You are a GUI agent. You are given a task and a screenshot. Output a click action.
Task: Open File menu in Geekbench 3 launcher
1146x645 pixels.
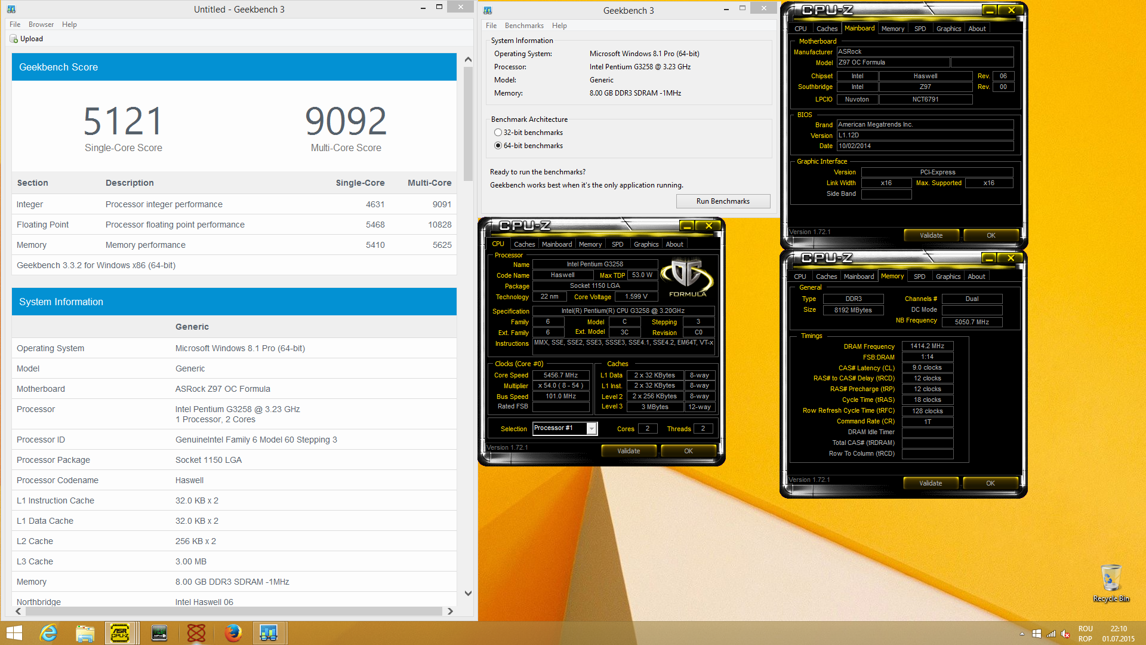tap(491, 26)
